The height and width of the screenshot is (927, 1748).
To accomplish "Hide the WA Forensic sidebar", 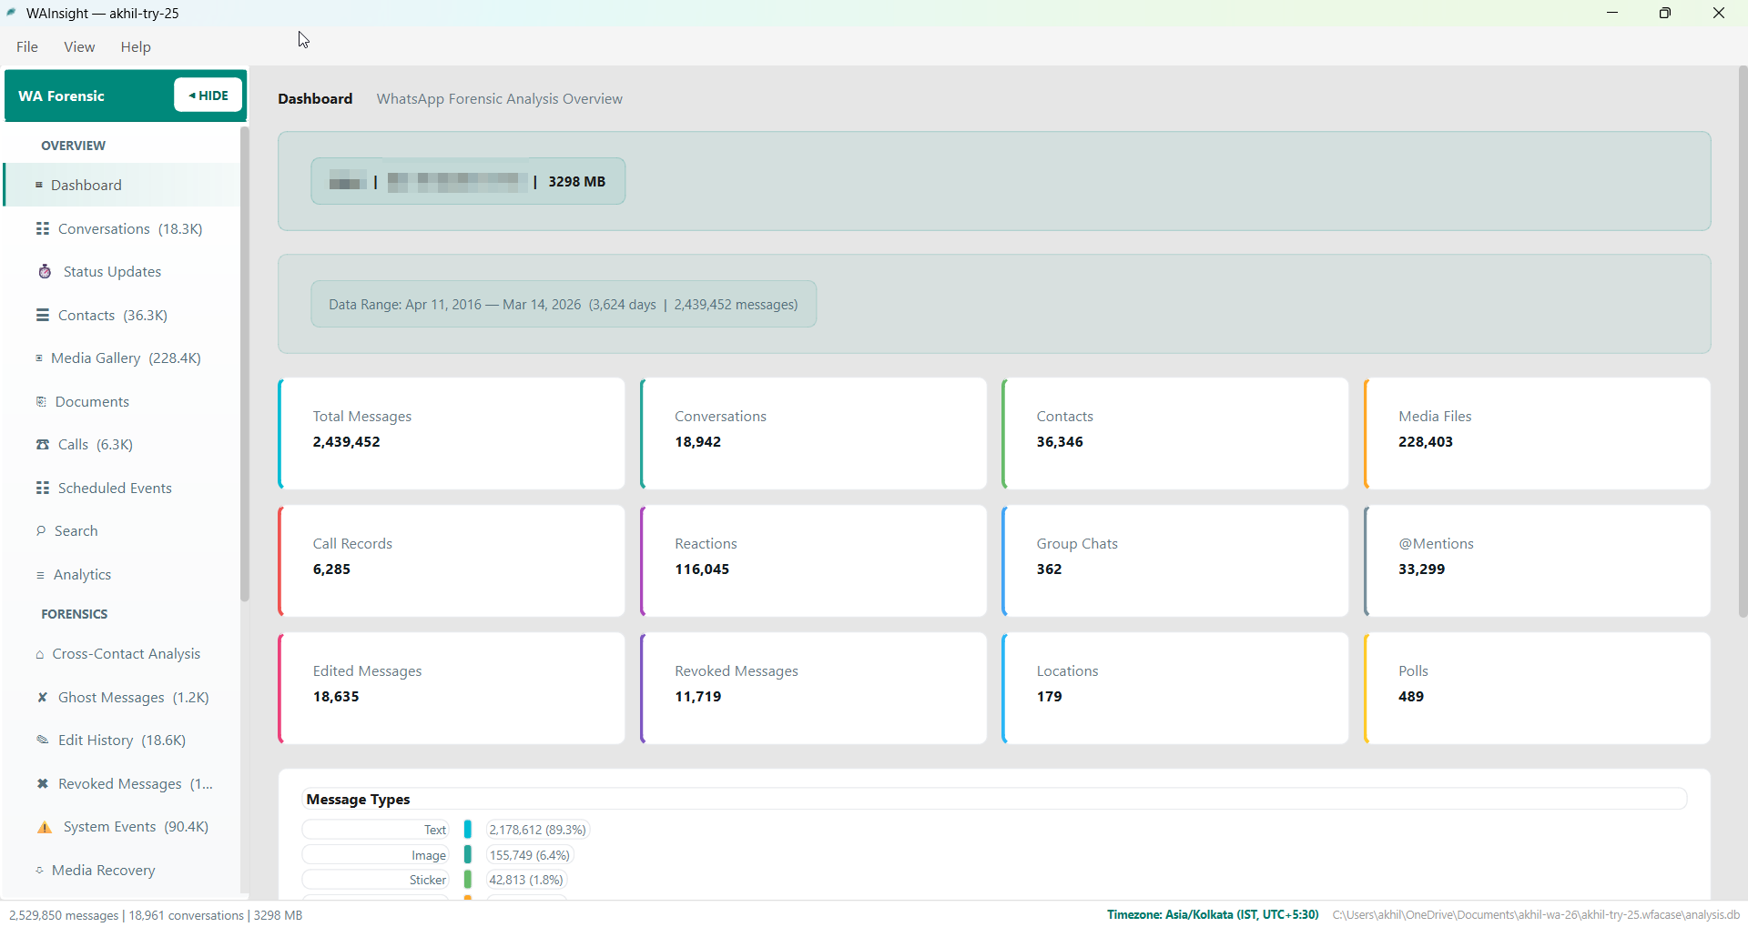I will coord(208,96).
